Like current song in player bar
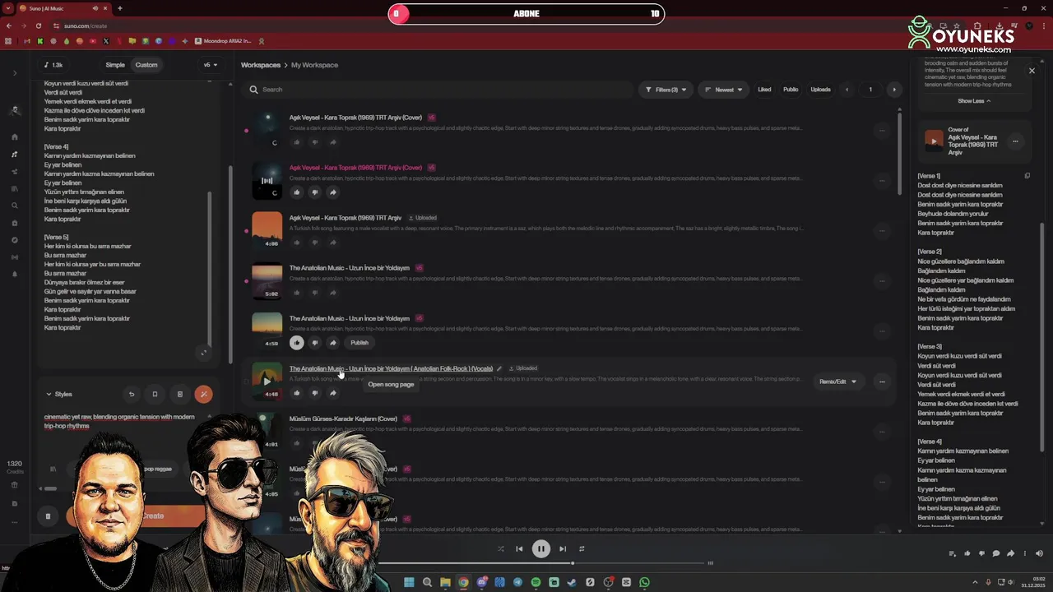Image resolution: width=1053 pixels, height=592 pixels. (967, 553)
